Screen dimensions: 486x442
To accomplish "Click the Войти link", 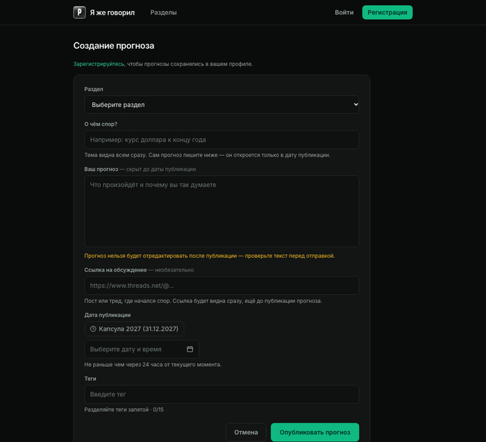I will point(344,13).
